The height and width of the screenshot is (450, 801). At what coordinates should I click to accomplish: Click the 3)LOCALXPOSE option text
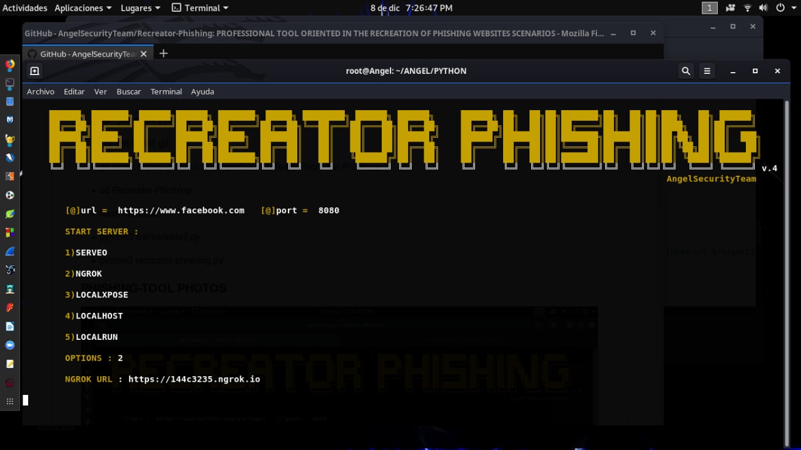click(x=97, y=295)
